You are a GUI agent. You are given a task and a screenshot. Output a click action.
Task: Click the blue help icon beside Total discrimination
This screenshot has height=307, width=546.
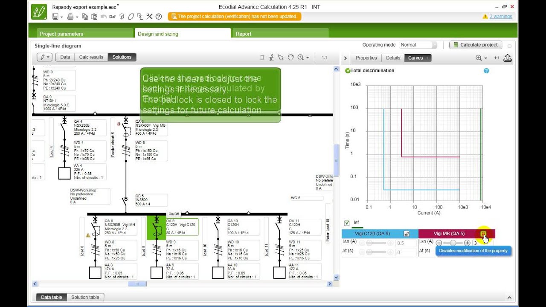pyautogui.click(x=486, y=71)
